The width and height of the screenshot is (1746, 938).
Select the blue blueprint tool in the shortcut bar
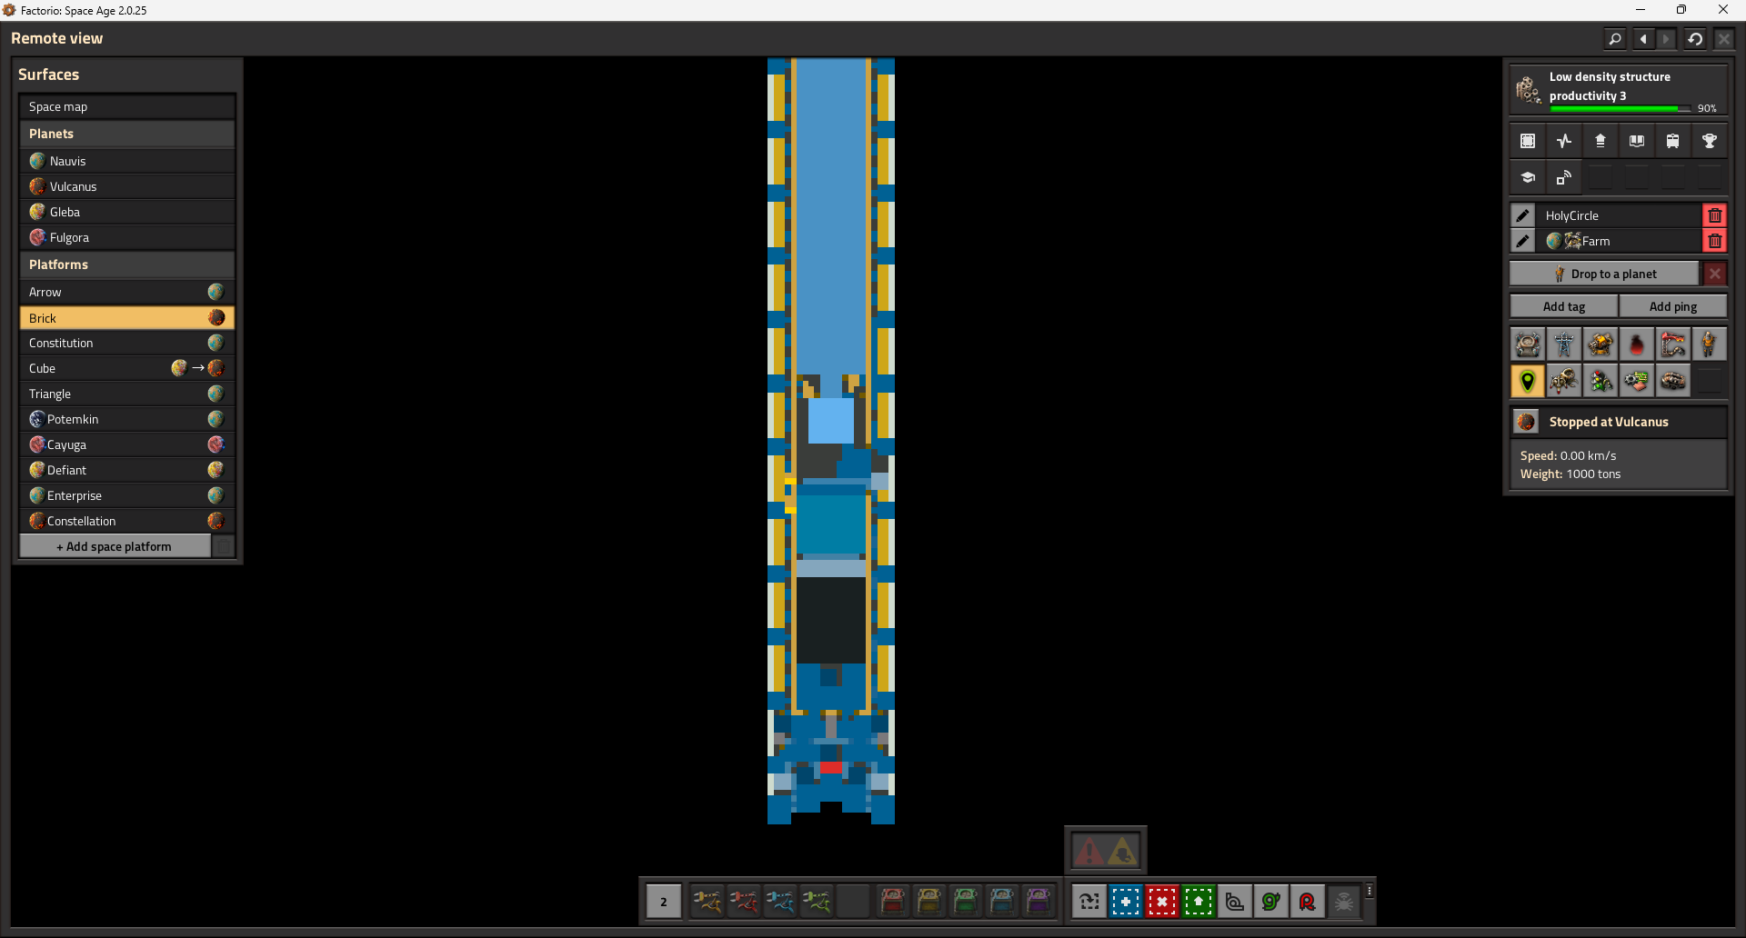tap(1125, 902)
